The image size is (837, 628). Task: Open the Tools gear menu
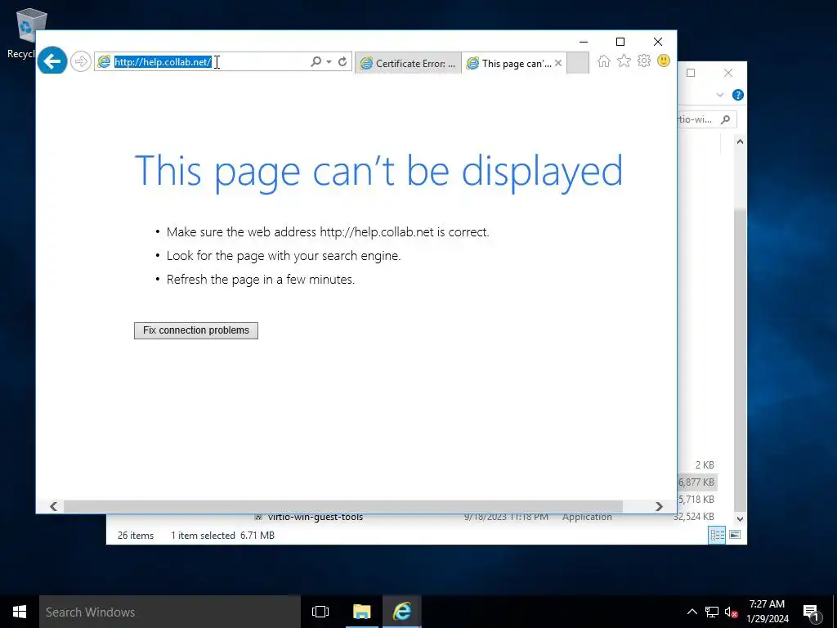pyautogui.click(x=644, y=61)
